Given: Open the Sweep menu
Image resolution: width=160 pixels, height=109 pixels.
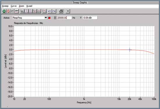Looking at the screenshot, I should (x=5, y=6).
